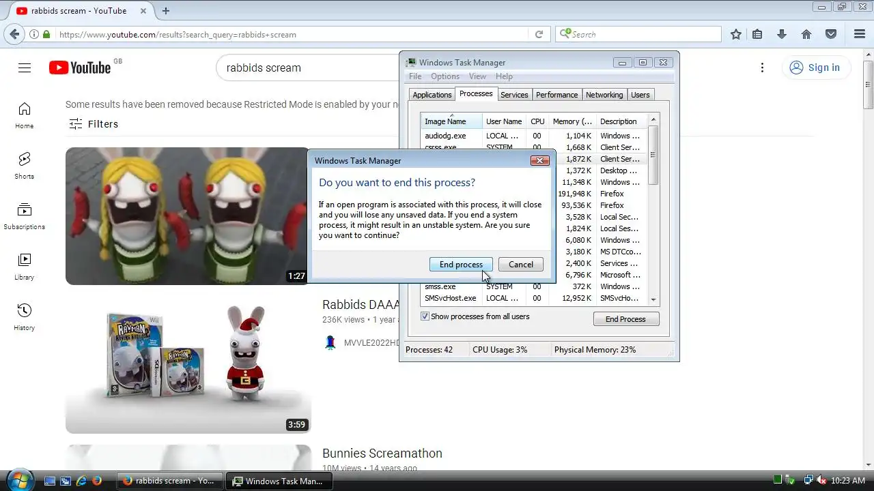This screenshot has height=491, width=874.
Task: Switch to the Applications tab
Action: pyautogui.click(x=432, y=95)
